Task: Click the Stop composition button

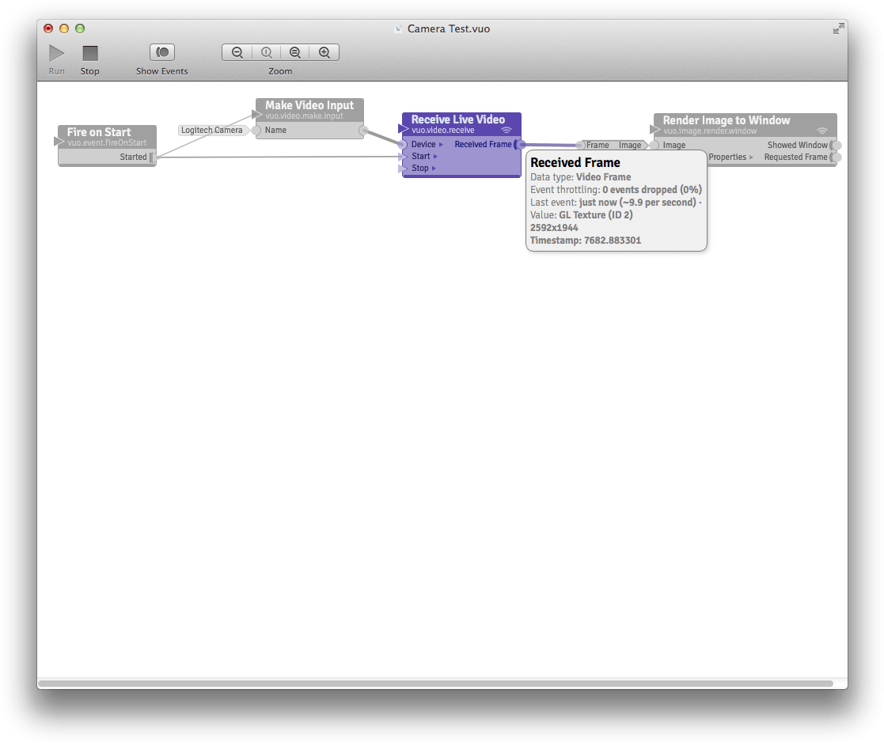Action: [90, 53]
